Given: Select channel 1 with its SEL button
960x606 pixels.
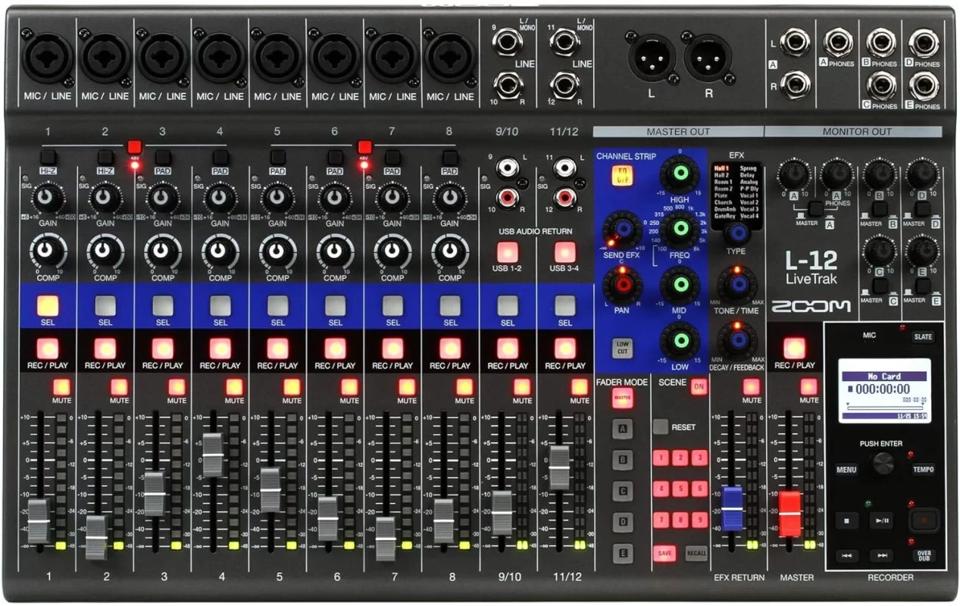Looking at the screenshot, I should point(48,305).
